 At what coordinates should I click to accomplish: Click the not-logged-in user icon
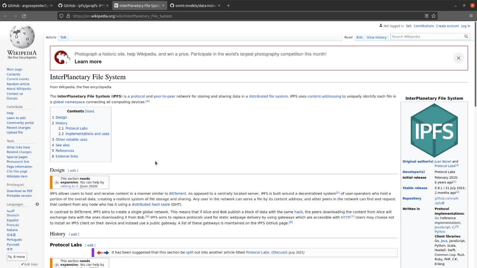tap(380, 26)
